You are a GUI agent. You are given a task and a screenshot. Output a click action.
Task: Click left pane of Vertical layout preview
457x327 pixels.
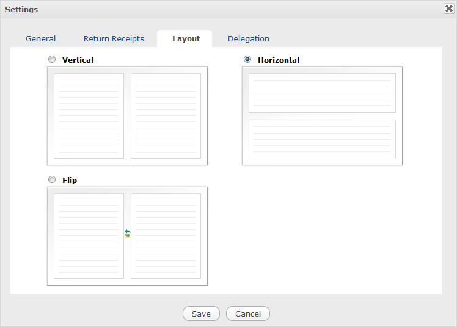click(x=89, y=116)
